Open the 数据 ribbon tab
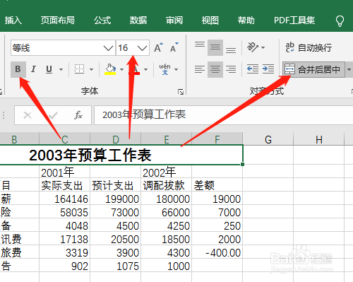The image size is (353, 282). (138, 20)
